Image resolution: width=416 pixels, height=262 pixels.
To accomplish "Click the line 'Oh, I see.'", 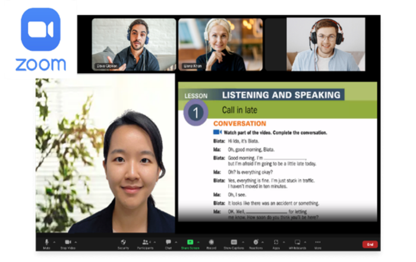I will [237, 195].
